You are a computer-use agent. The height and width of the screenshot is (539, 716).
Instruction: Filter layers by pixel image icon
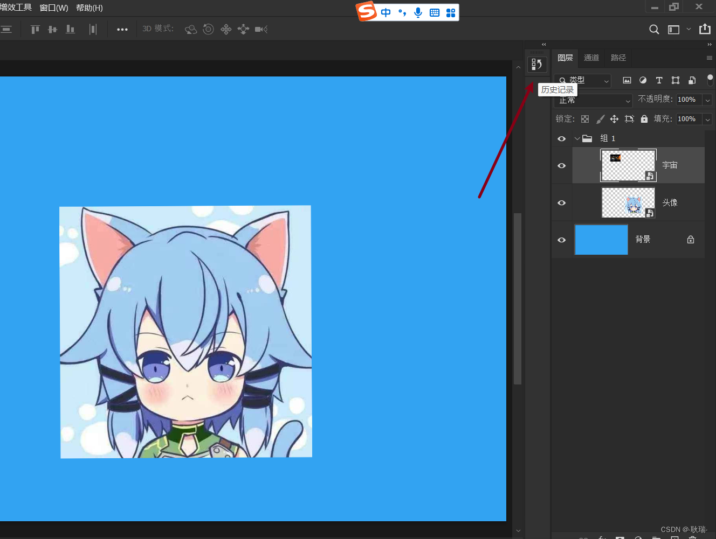[627, 80]
